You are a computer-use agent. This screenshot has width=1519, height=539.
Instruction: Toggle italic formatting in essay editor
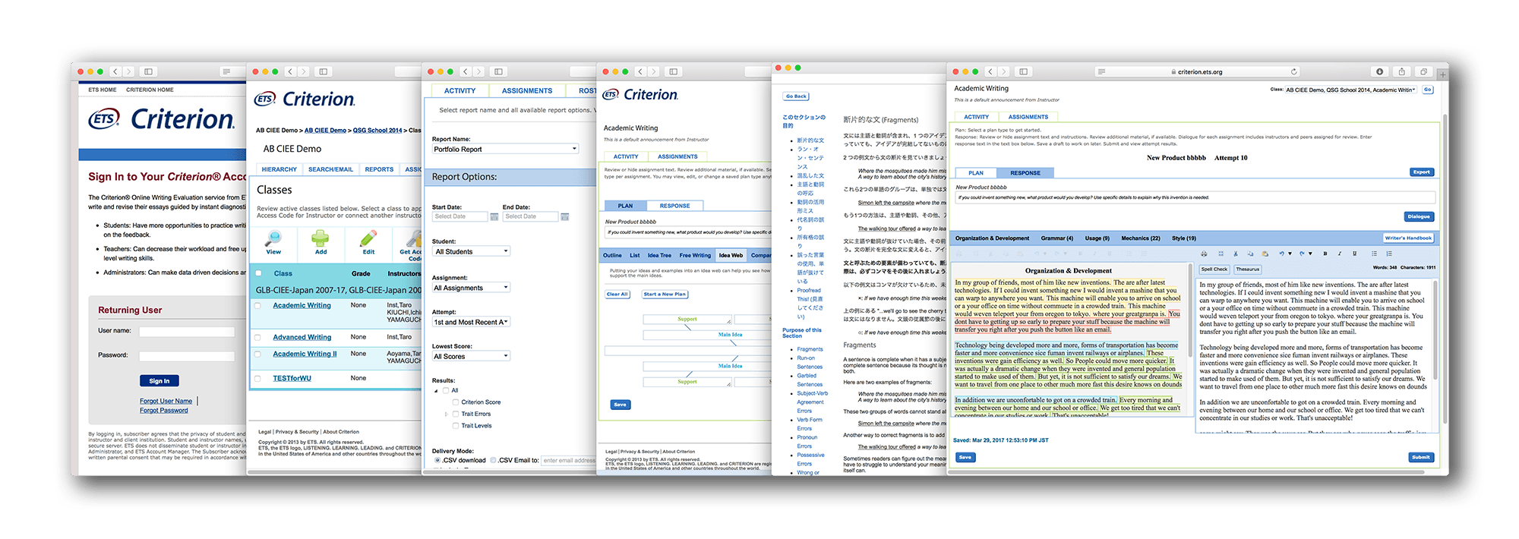[1340, 254]
